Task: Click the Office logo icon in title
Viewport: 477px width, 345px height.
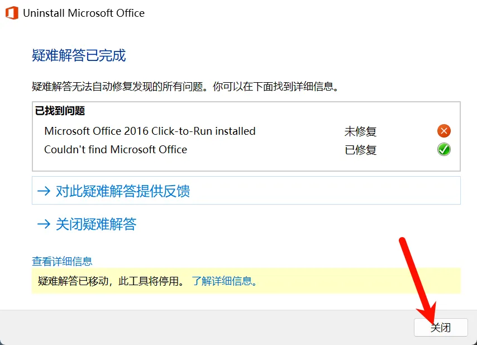Action: tap(12, 13)
